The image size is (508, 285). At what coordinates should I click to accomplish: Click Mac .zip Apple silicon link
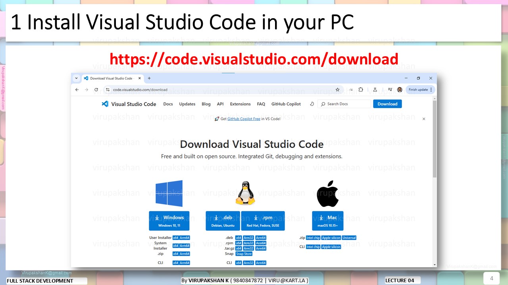331,238
